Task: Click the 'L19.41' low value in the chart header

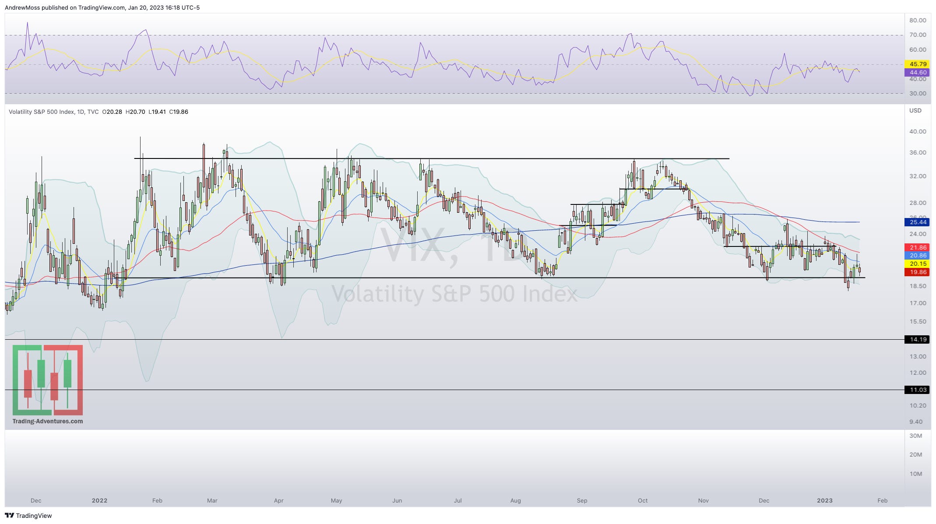Action: point(157,112)
